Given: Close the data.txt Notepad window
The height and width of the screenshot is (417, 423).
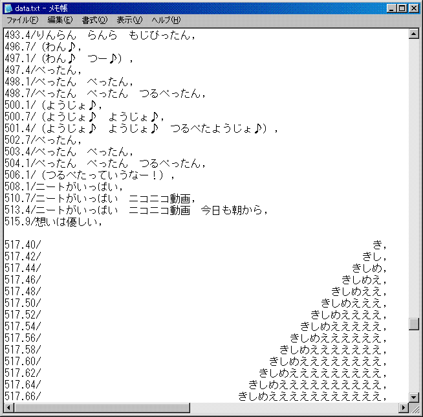Looking at the screenshot, I should click(x=413, y=8).
